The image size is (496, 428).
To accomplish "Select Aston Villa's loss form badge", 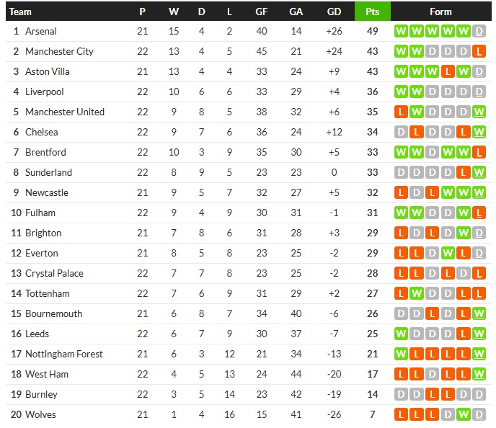I will (448, 71).
